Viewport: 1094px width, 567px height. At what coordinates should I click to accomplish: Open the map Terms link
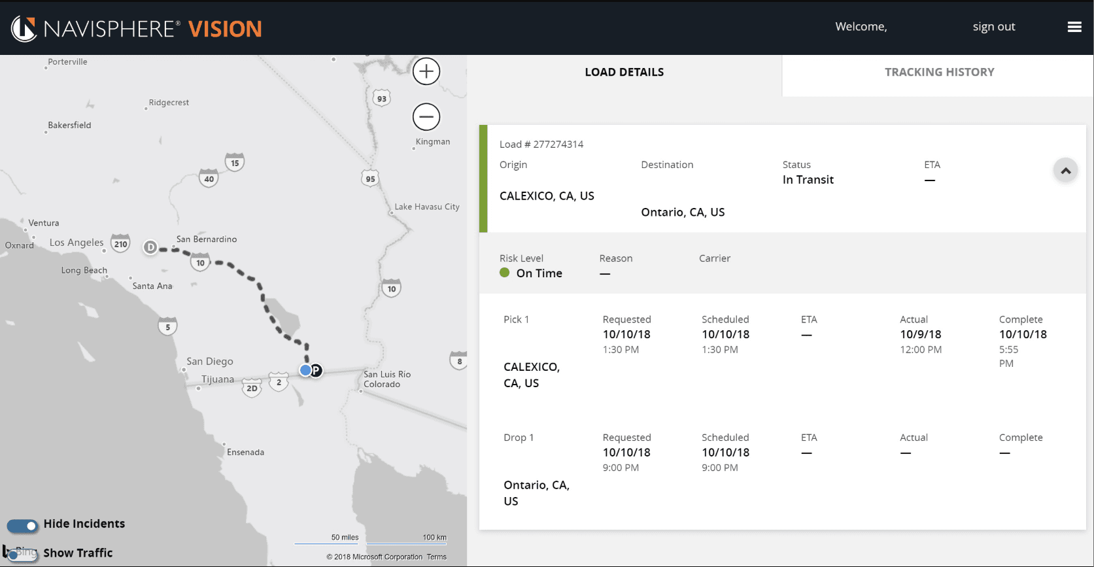coord(437,557)
